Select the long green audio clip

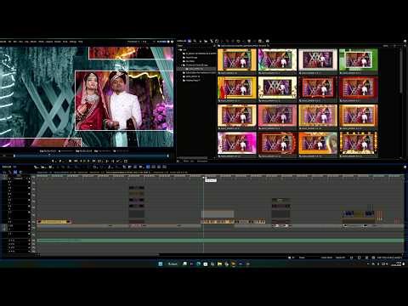(x=220, y=241)
